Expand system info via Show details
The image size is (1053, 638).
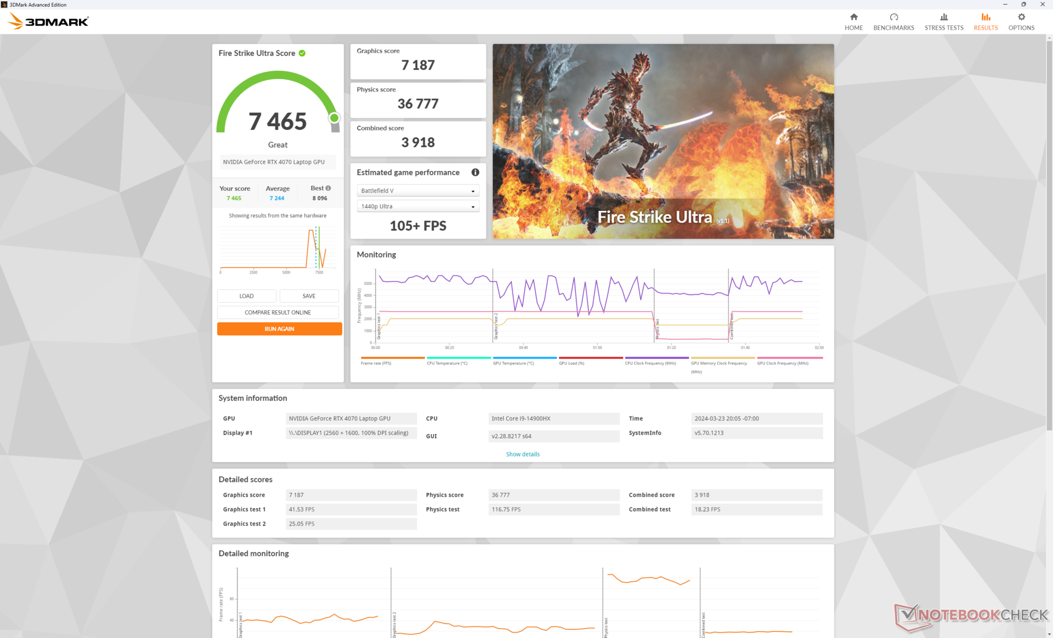pyautogui.click(x=522, y=454)
